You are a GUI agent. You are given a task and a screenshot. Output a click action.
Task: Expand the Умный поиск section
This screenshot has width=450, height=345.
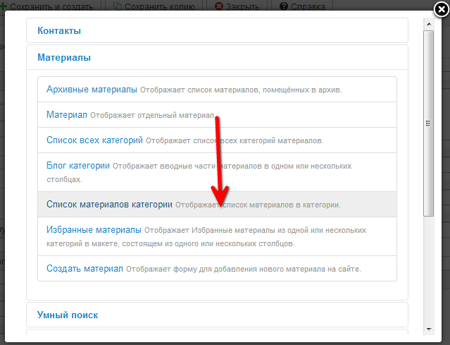(x=68, y=315)
